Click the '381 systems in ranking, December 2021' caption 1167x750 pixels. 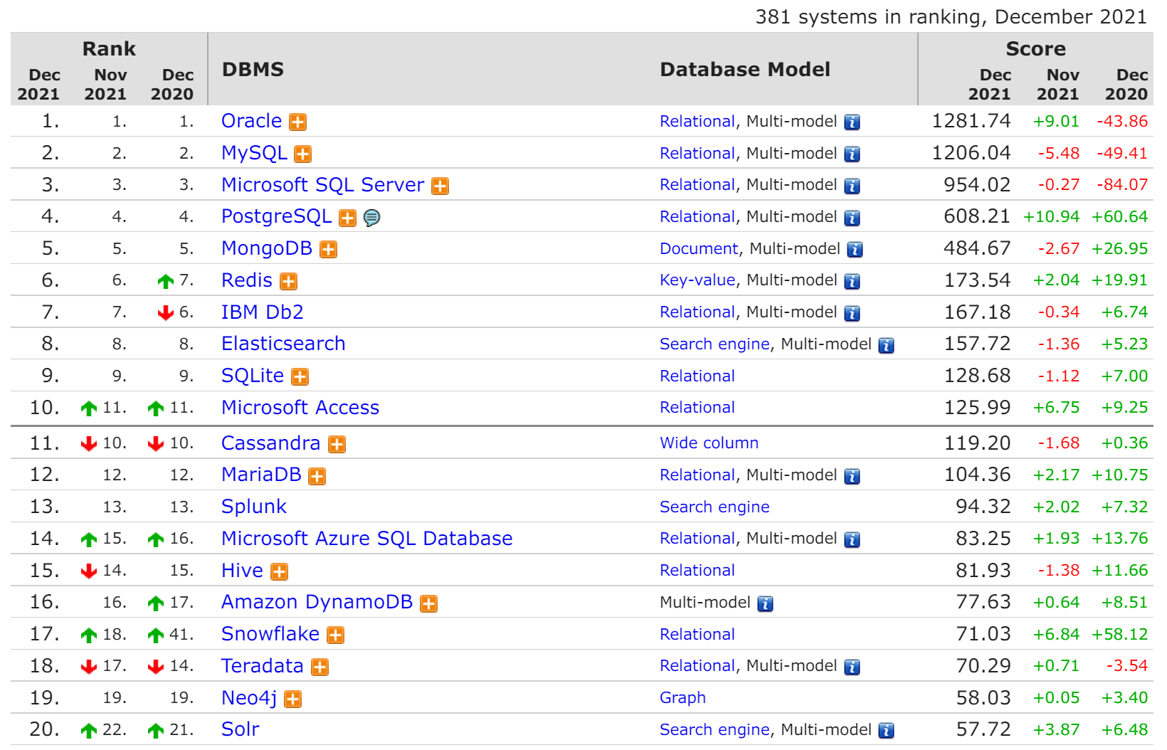point(951,17)
